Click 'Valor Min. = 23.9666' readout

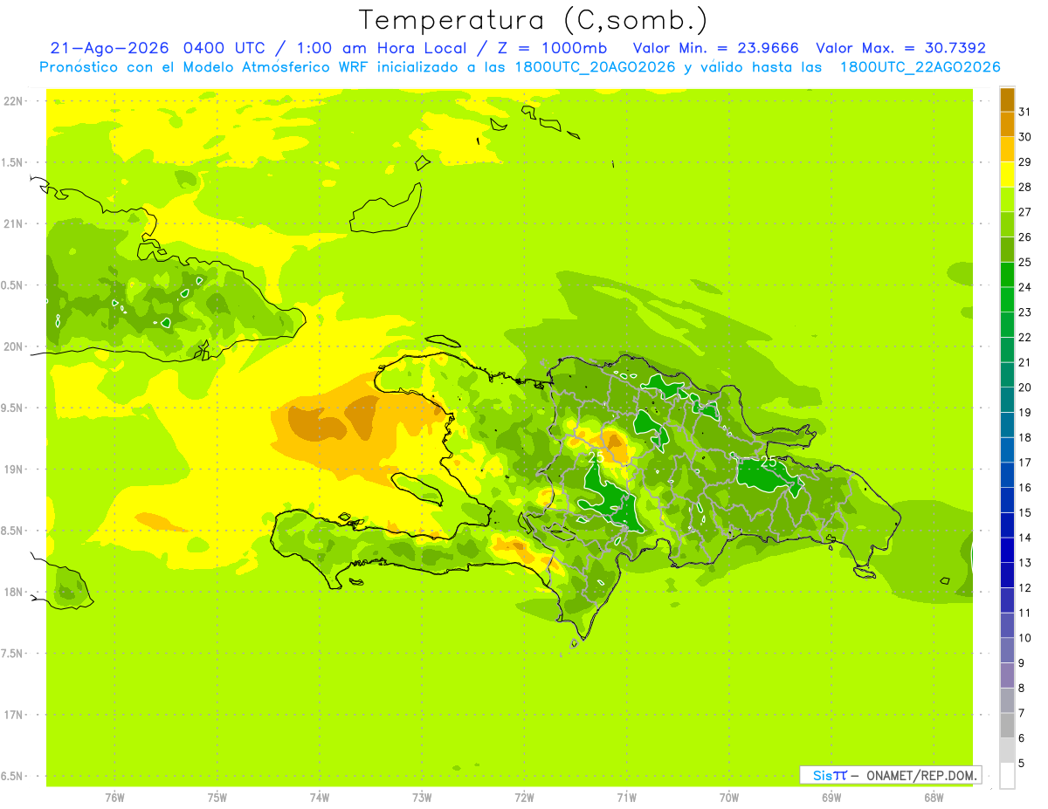click(x=715, y=48)
